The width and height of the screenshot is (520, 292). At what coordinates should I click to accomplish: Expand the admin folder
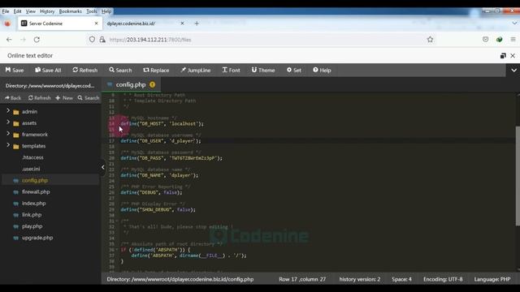click(x=8, y=111)
